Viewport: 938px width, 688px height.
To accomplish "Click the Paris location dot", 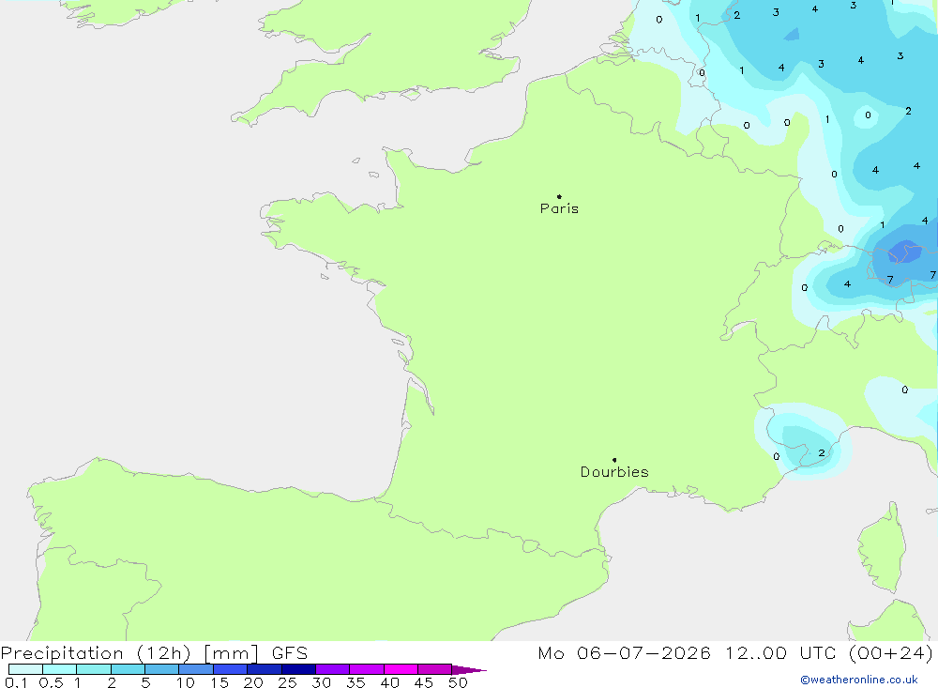I will tap(559, 196).
